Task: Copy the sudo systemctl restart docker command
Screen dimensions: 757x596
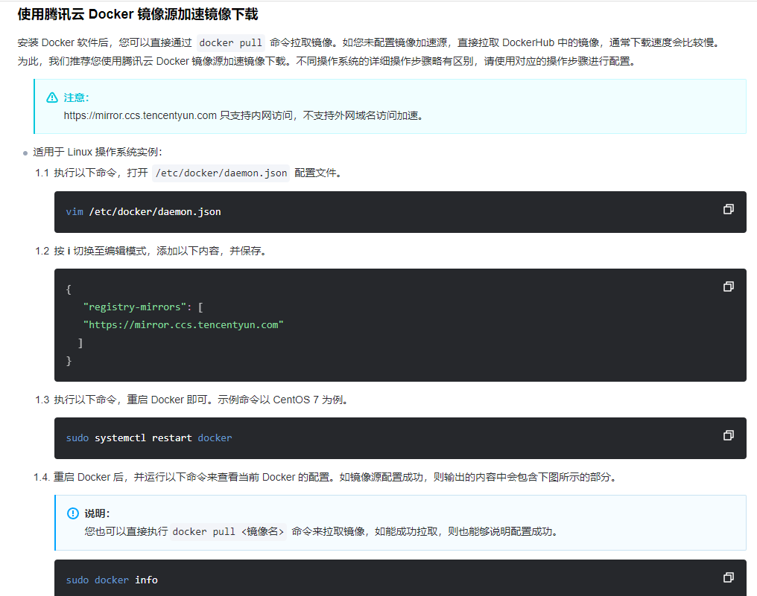Action: click(729, 435)
